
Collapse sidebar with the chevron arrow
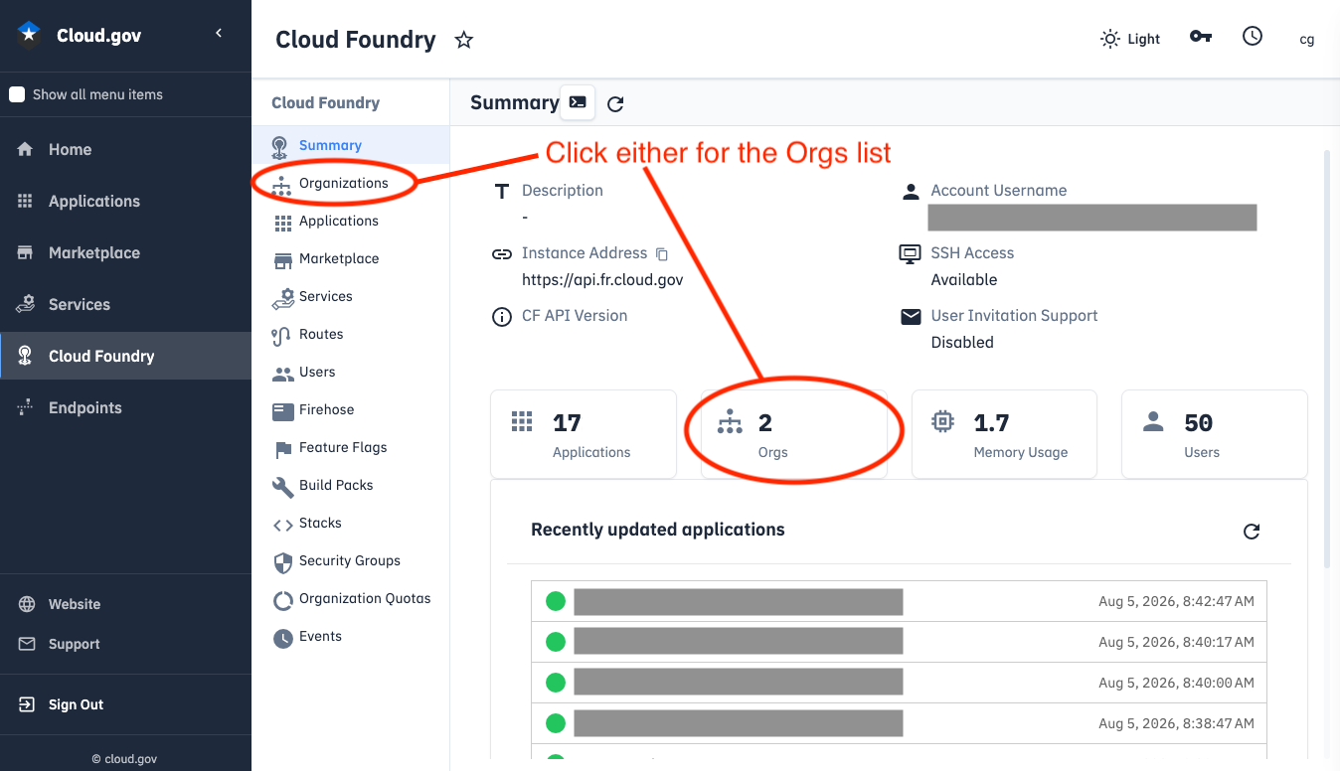point(219,34)
